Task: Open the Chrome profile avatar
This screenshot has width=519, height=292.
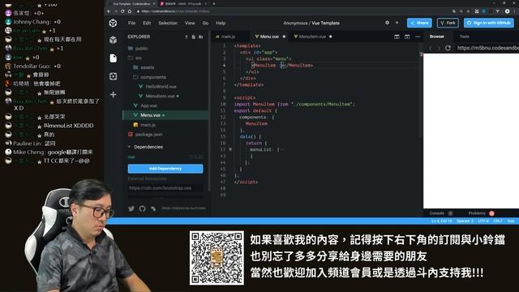Action: [507, 11]
